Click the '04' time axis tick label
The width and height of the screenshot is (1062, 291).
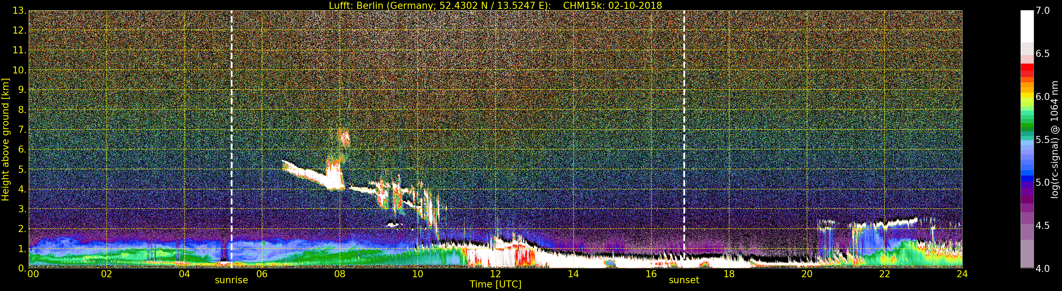pos(184,274)
